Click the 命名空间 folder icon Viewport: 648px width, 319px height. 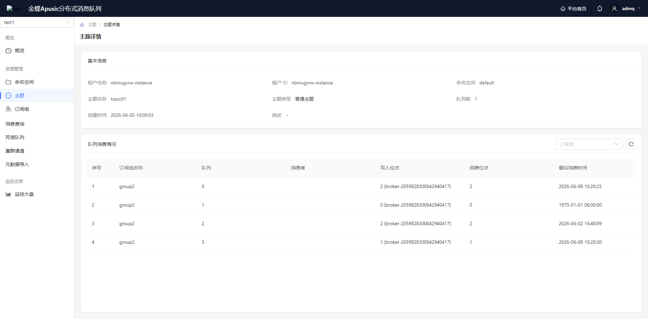[x=8, y=82]
